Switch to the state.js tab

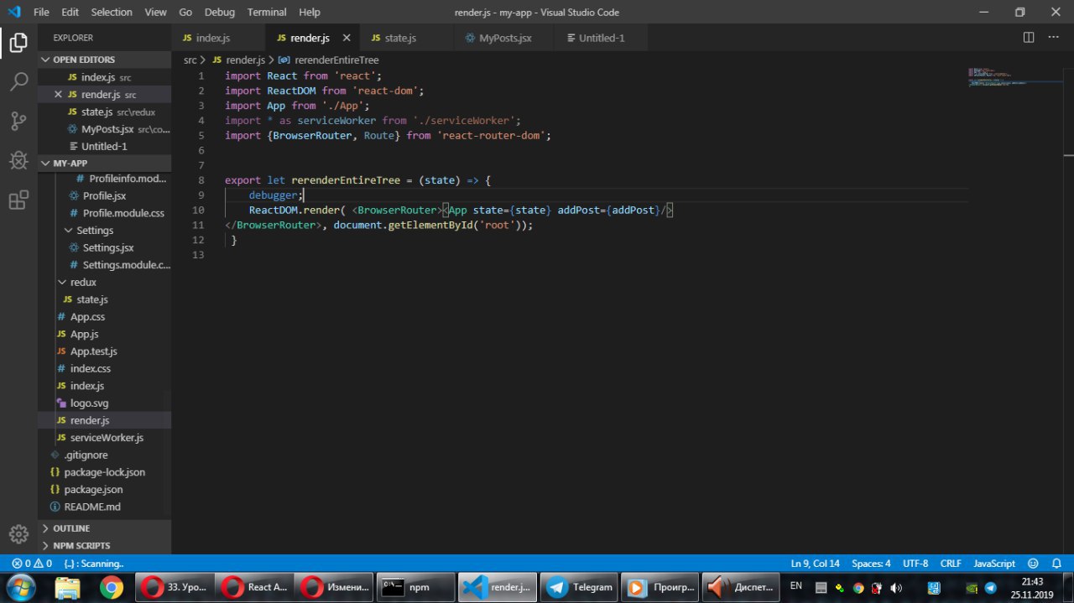(x=400, y=38)
